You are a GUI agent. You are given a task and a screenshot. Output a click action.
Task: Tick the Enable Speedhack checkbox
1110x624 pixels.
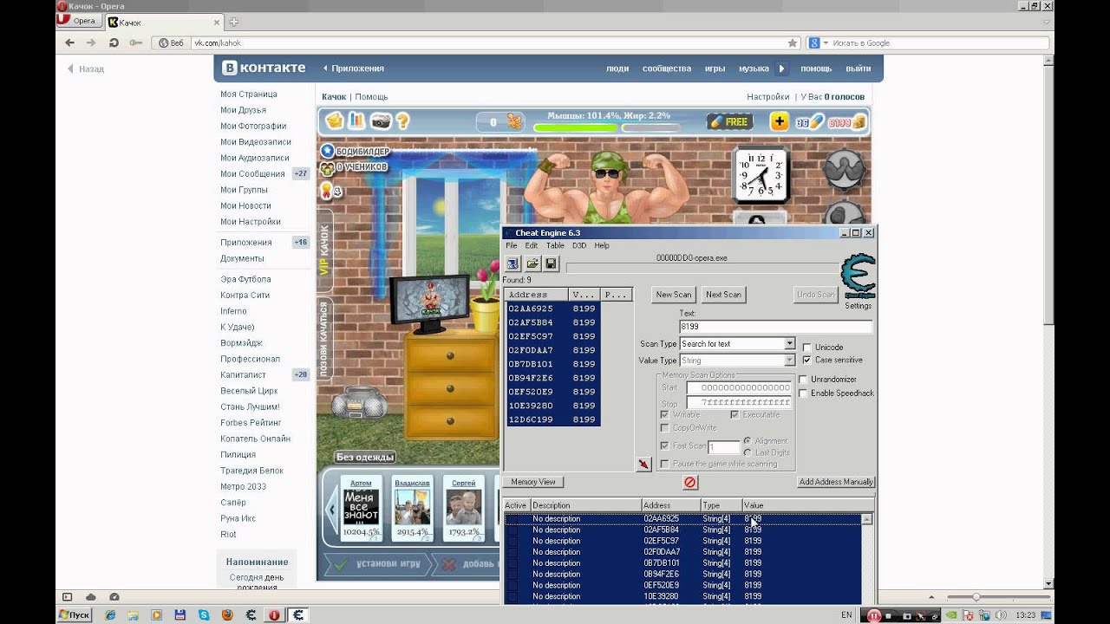coord(803,393)
